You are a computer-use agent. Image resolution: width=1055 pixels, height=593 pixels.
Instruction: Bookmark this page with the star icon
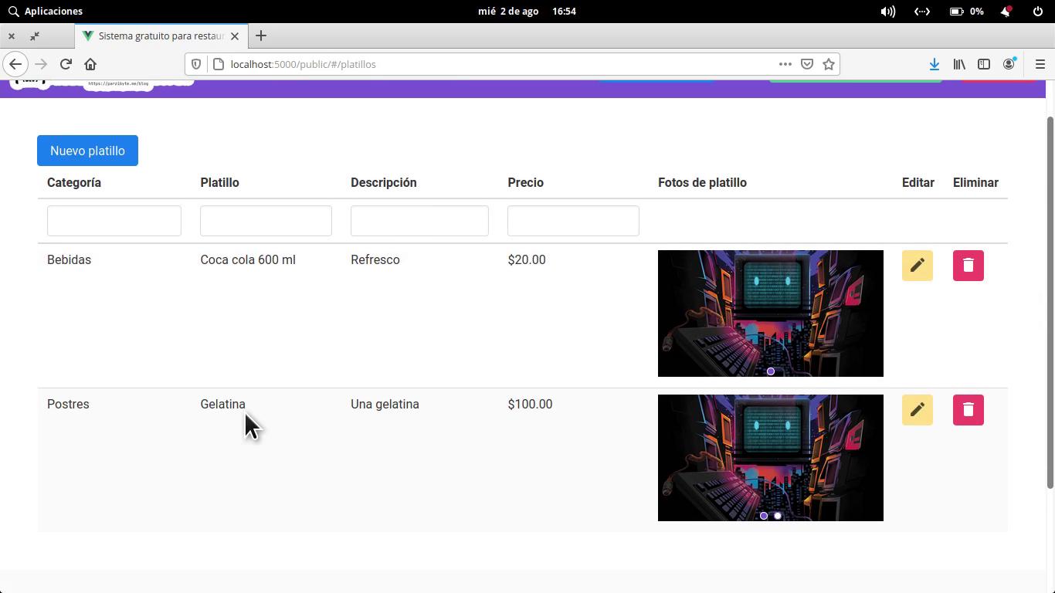(829, 64)
